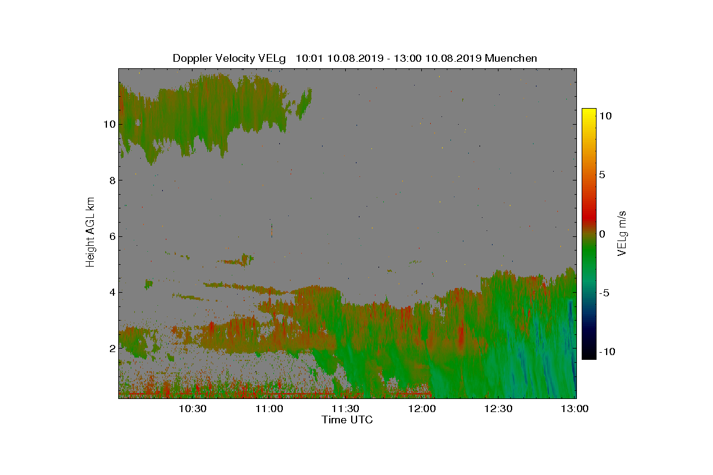The width and height of the screenshot is (713, 475).
Task: Click the 10:30 time tick label
Action: [193, 408]
